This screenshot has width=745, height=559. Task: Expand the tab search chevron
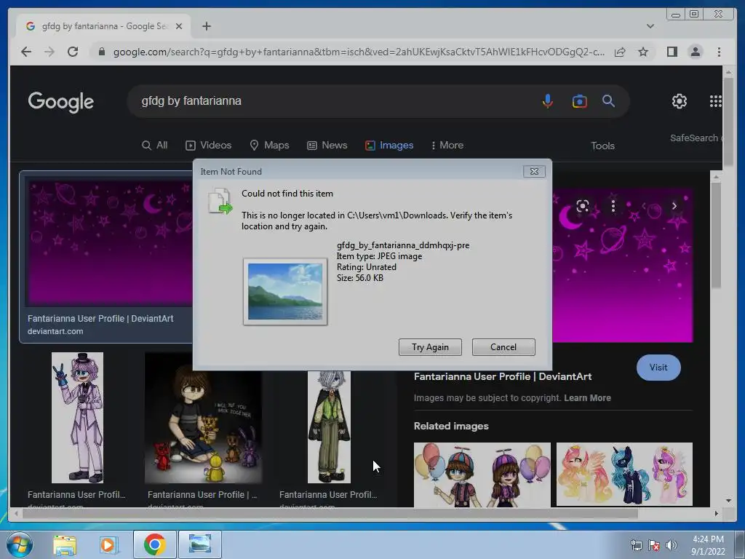click(650, 26)
